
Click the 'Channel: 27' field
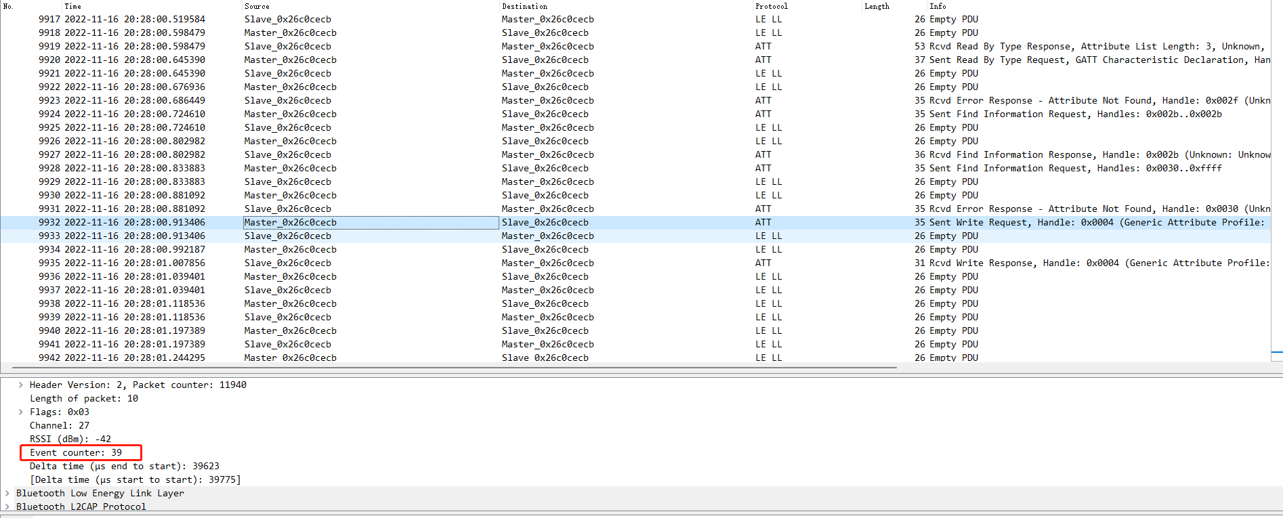coord(60,425)
